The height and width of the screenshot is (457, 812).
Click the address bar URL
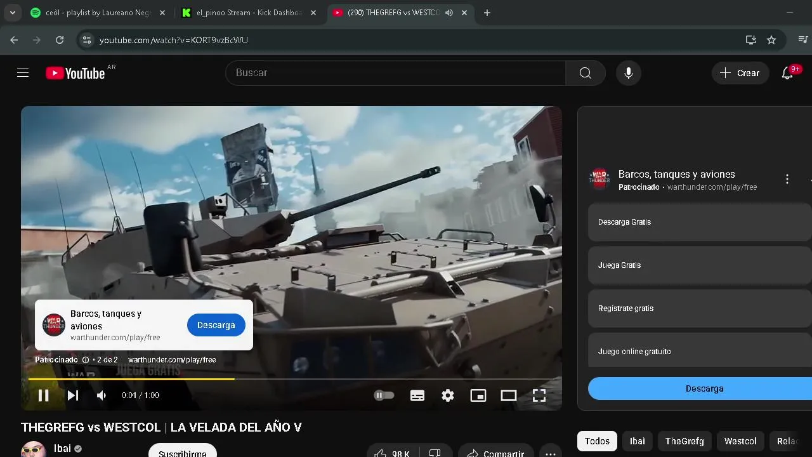pos(174,40)
